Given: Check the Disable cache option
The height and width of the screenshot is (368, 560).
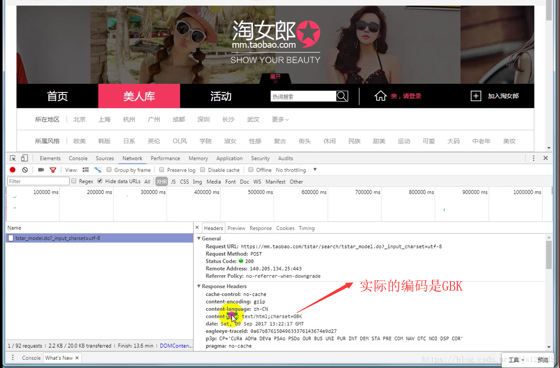Looking at the screenshot, I should 203,169.
